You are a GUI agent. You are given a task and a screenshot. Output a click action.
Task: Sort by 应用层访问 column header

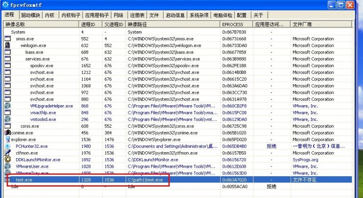(x=271, y=24)
